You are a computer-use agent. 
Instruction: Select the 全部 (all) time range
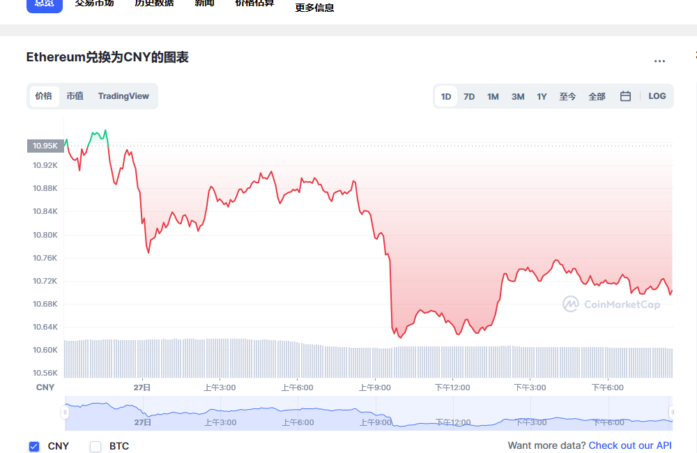click(597, 96)
